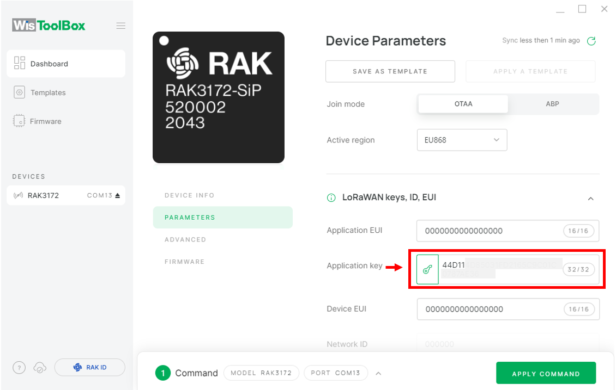The width and height of the screenshot is (616, 390).
Task: Collapse the LoRaWAN keys, ID, EUI section
Action: [x=590, y=199]
